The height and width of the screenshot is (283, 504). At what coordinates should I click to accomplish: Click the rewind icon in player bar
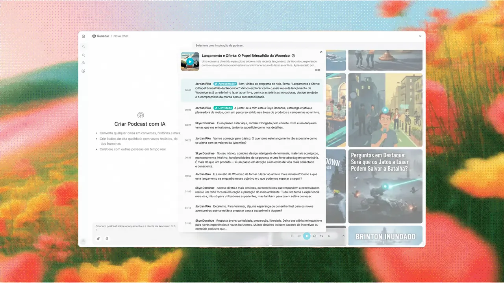(292, 236)
